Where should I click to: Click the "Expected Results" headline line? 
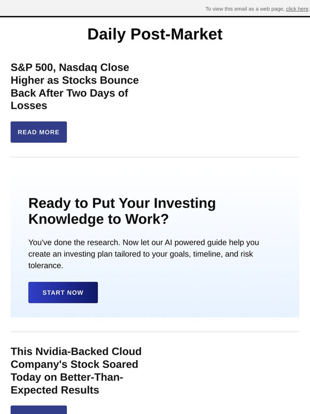coord(55,390)
